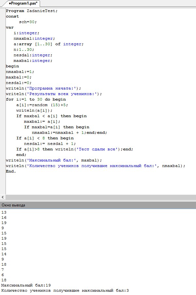Click the output value '7'
The width and height of the screenshot is (196, 295).
tap(3, 270)
